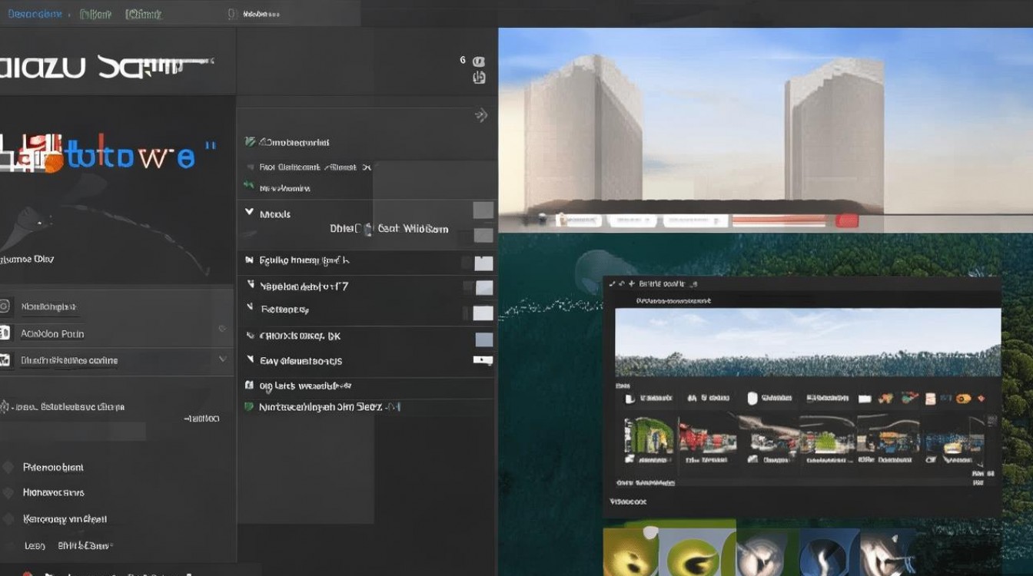Click the round camera icon in left sidebar
This screenshot has height=576, width=1033.
coord(5,306)
